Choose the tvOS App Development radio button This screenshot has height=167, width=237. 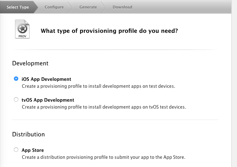[16, 99]
